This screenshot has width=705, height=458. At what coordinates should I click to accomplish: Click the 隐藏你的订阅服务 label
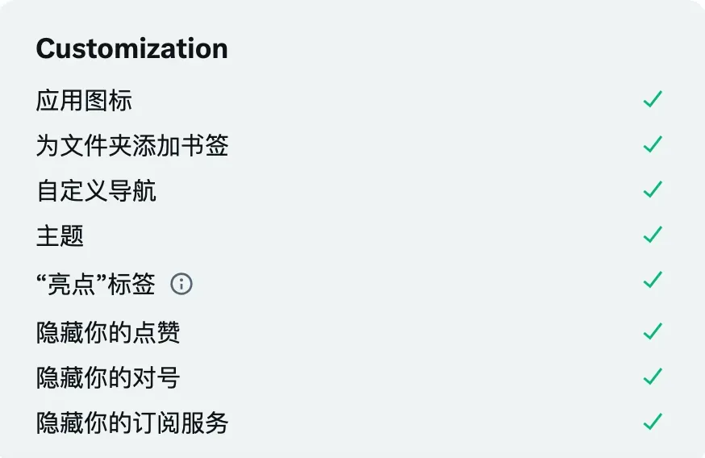click(x=132, y=423)
